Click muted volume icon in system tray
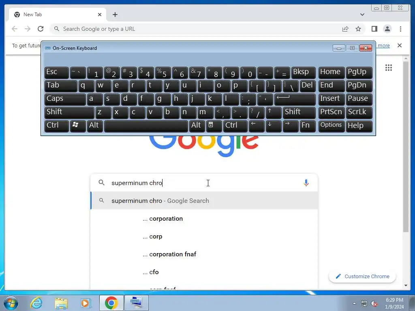This screenshot has height=311, width=415. 374,304
